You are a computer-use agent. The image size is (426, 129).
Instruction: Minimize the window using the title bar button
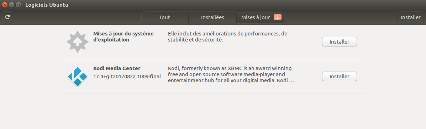[11, 5]
